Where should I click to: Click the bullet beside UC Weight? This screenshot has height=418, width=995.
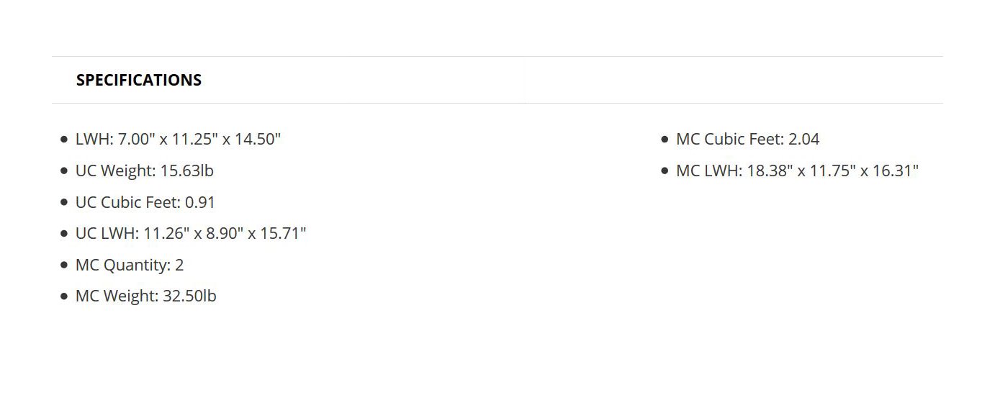64,171
